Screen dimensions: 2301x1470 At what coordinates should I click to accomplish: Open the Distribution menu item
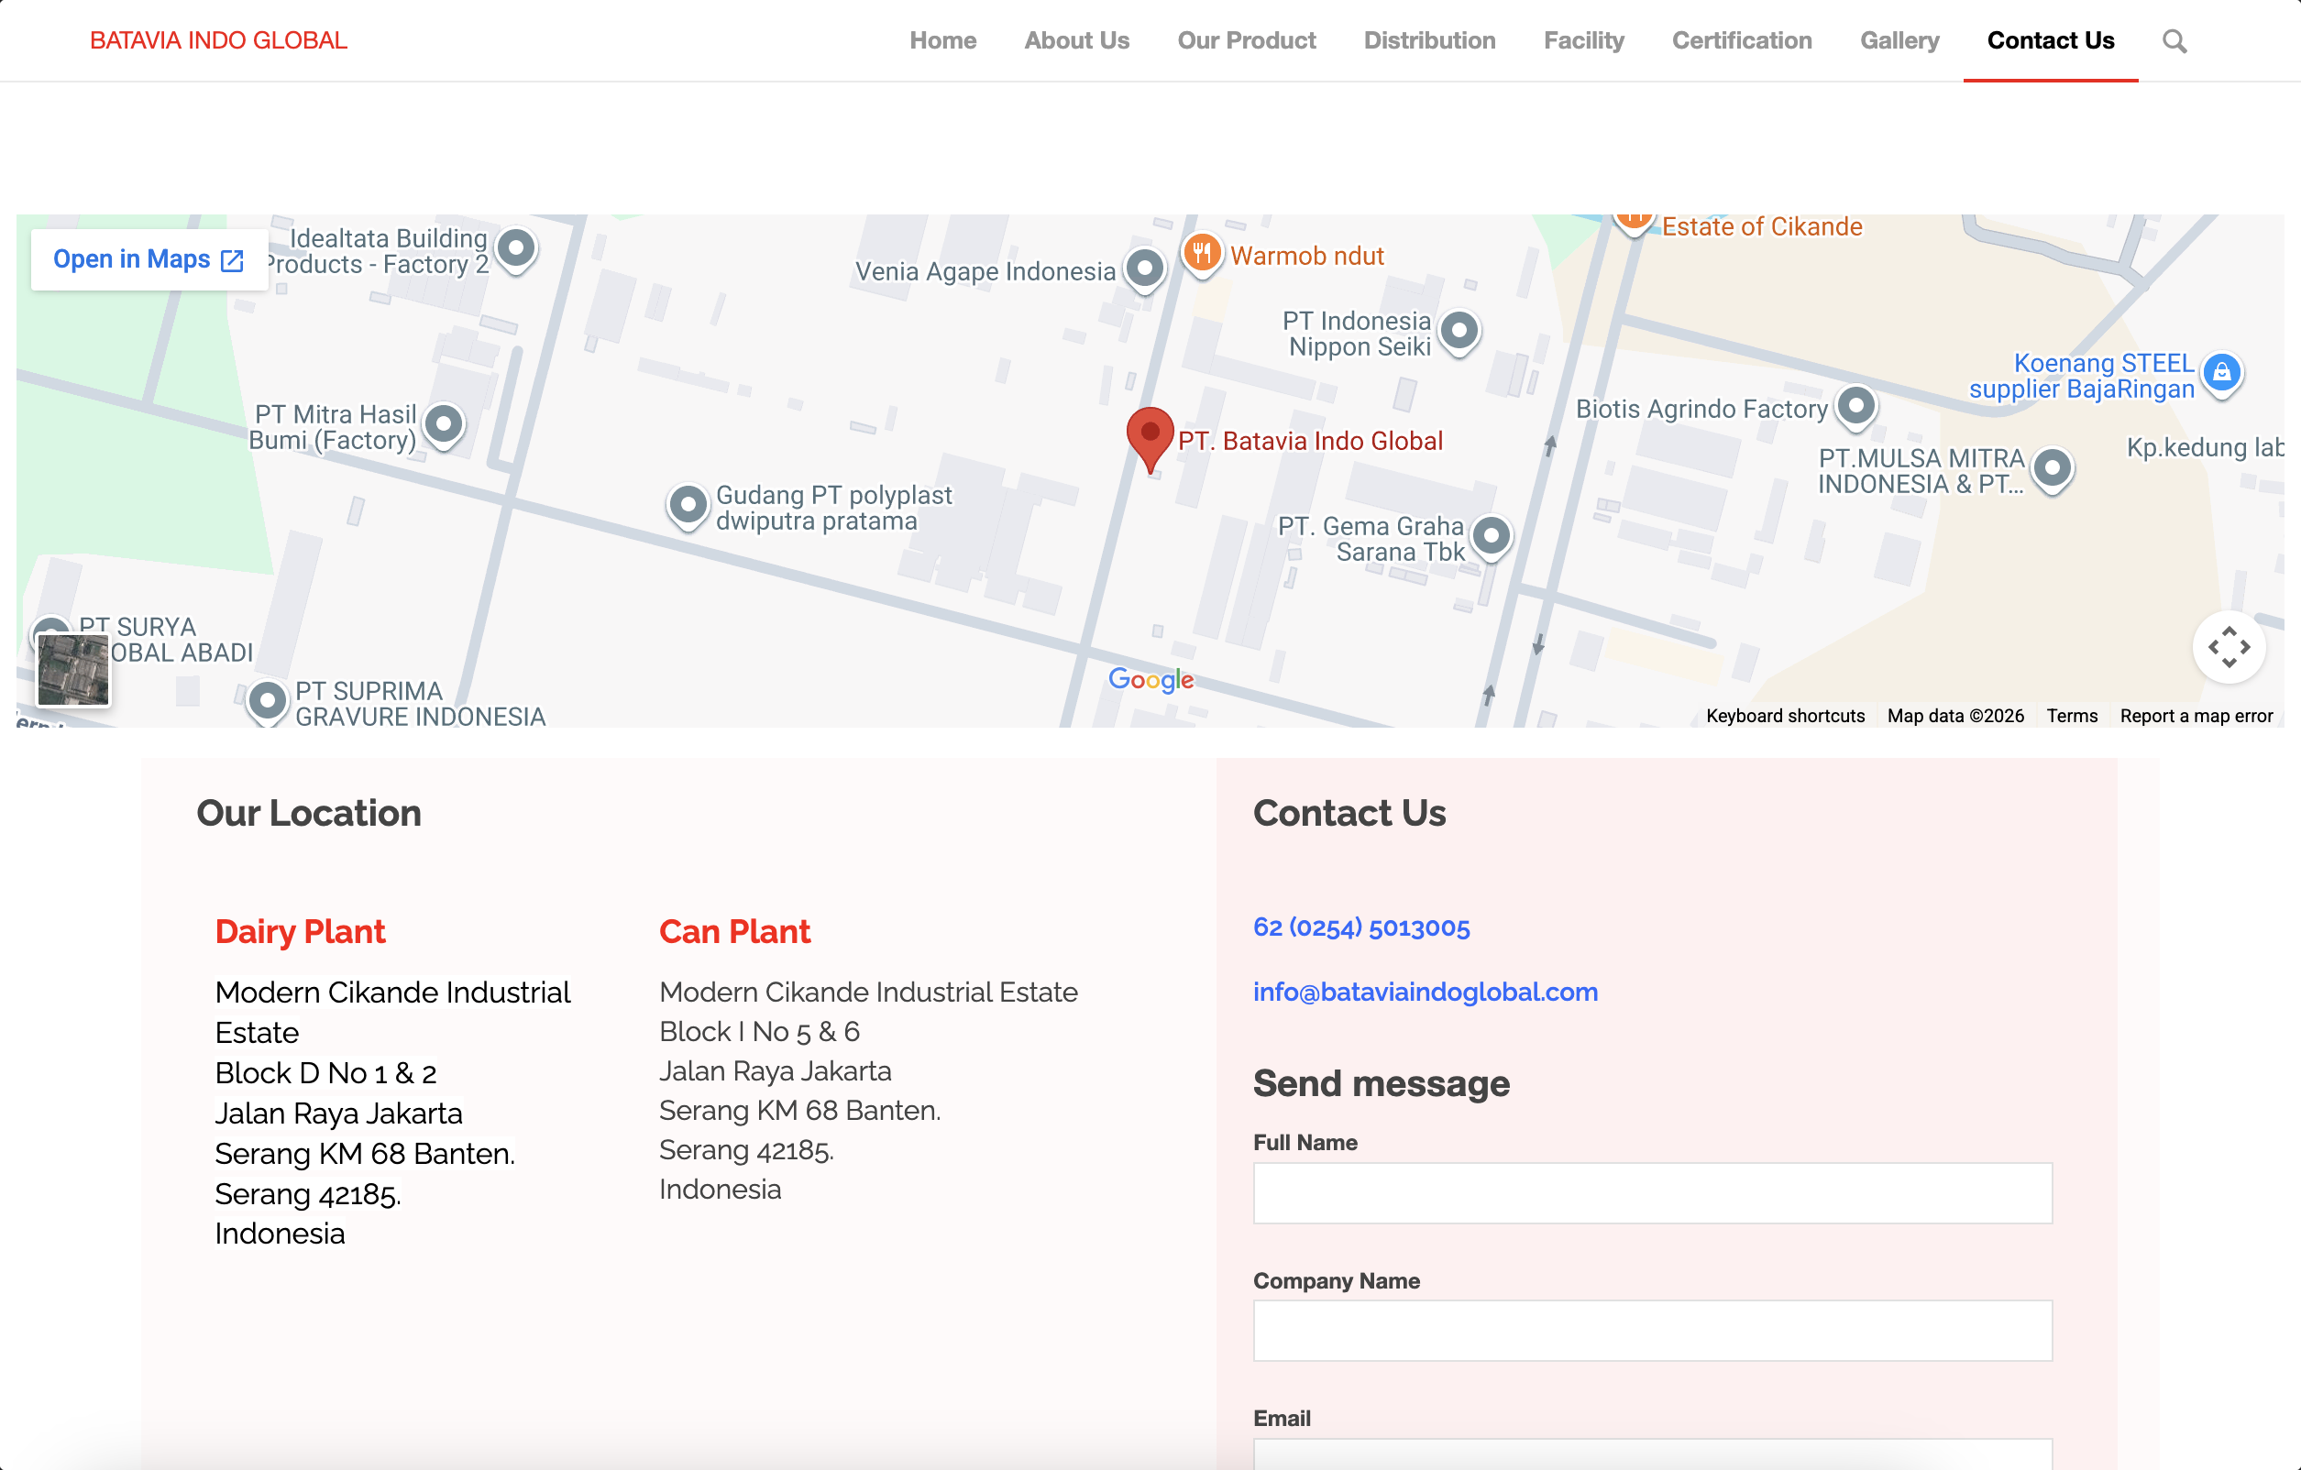tap(1429, 40)
